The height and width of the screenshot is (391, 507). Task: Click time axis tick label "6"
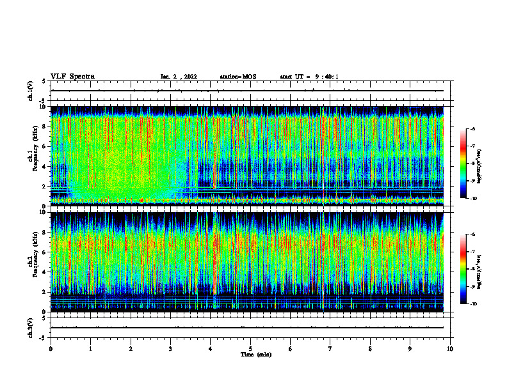click(x=291, y=349)
